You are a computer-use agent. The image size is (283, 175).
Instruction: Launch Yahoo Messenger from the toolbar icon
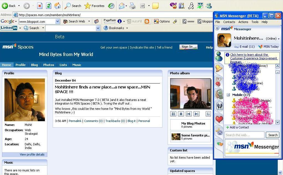173,6
